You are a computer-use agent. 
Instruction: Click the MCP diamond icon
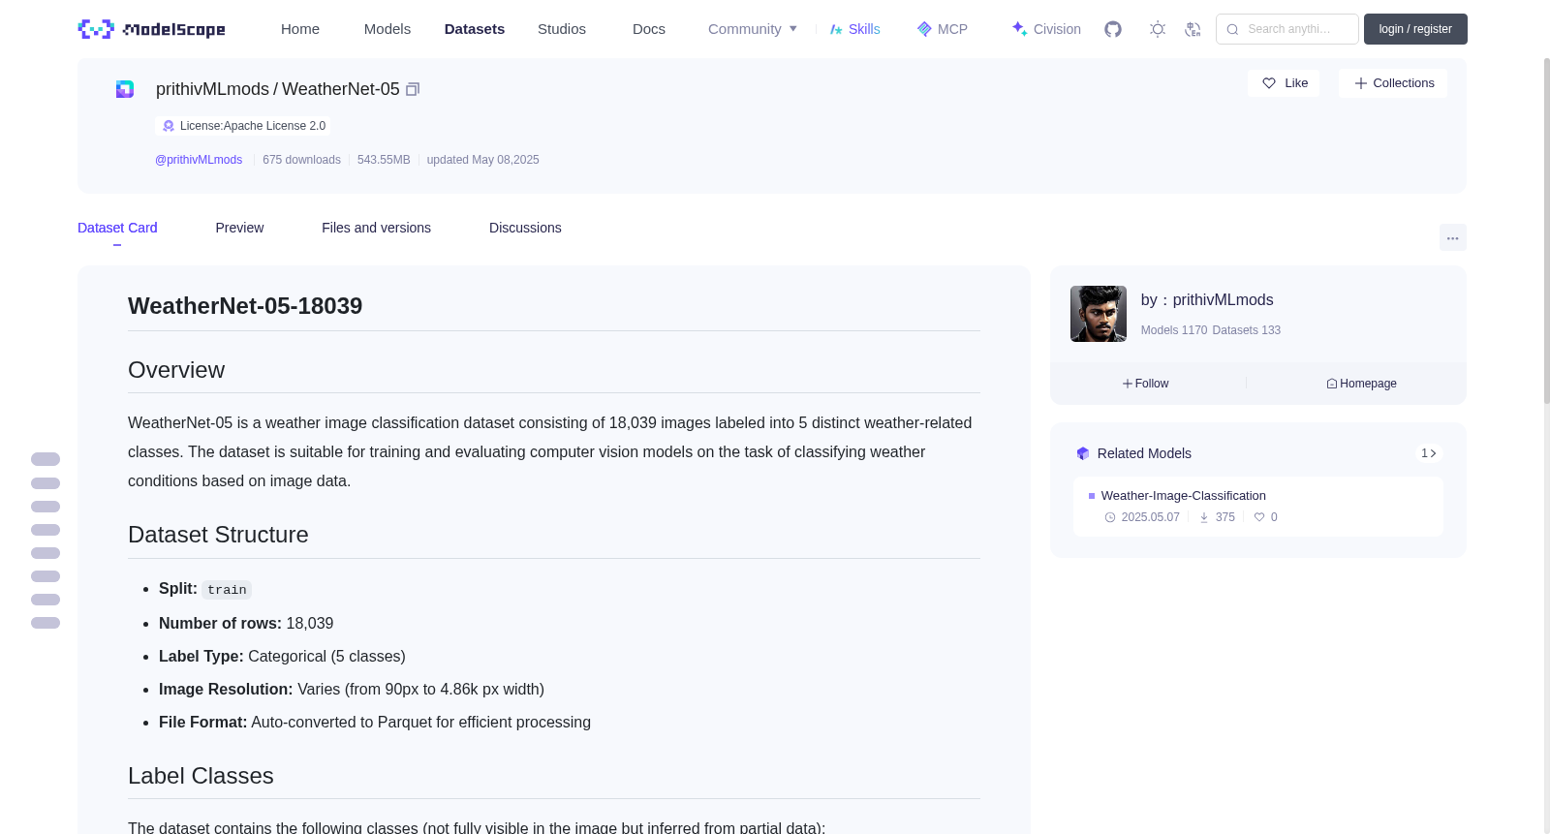coord(924,29)
